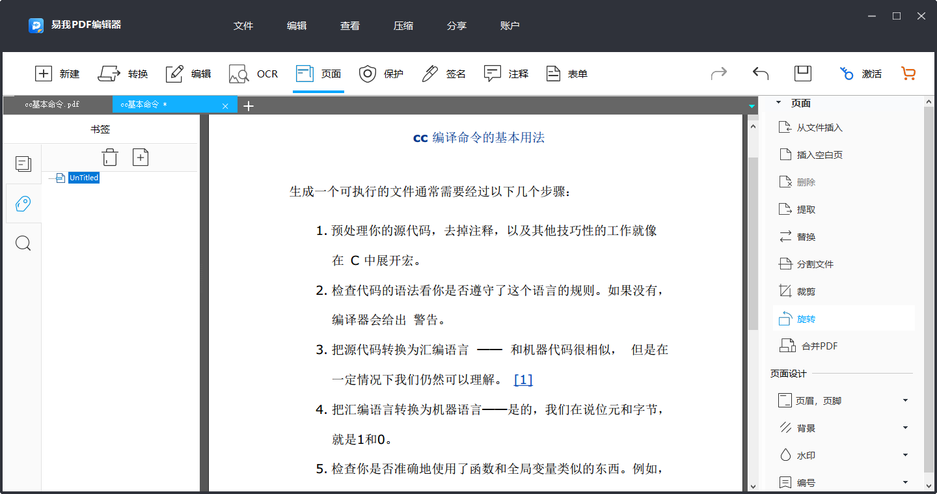Show the page thumbnails sidebar panel
Screen dimensions: 937x494
click(23, 164)
